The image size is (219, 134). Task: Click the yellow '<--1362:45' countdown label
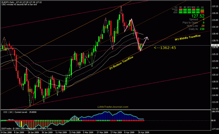point(165,48)
